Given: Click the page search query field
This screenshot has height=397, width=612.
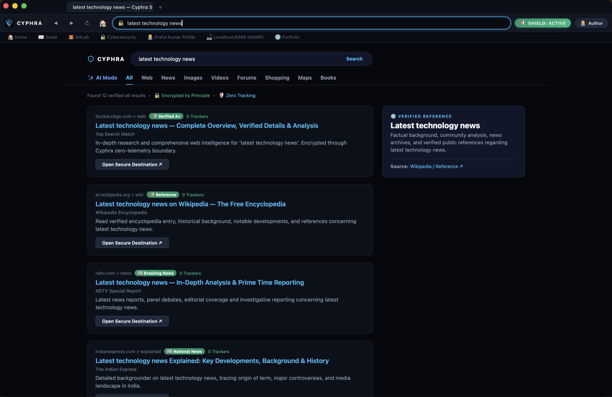Looking at the screenshot, I should [237, 59].
